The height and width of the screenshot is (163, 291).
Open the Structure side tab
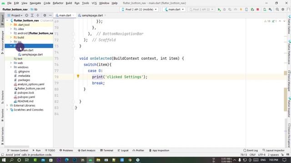pos(2,96)
